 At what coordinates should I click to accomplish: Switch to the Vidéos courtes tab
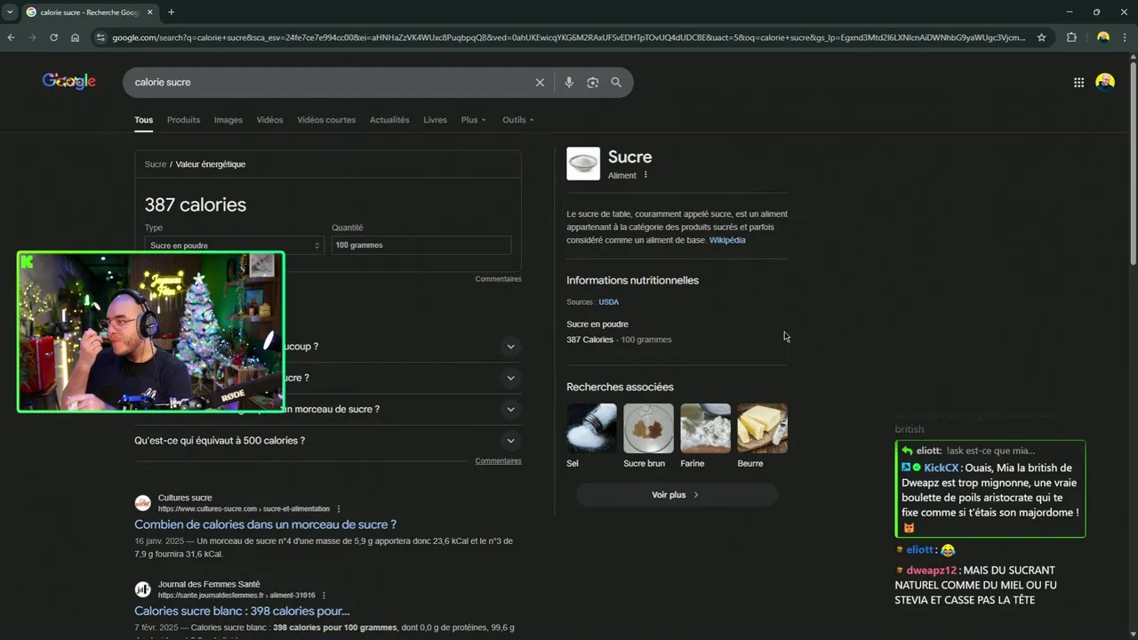326,120
